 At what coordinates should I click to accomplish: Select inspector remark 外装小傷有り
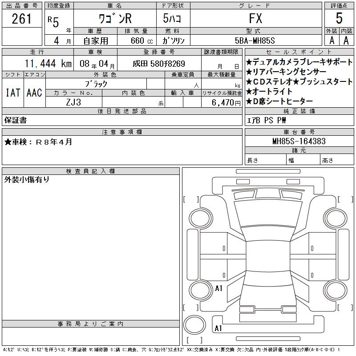click(x=27, y=179)
